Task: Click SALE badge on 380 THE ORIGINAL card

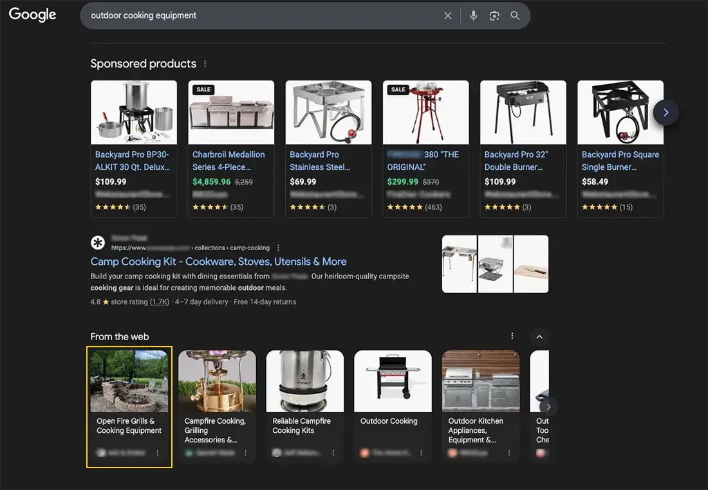Action: click(398, 89)
